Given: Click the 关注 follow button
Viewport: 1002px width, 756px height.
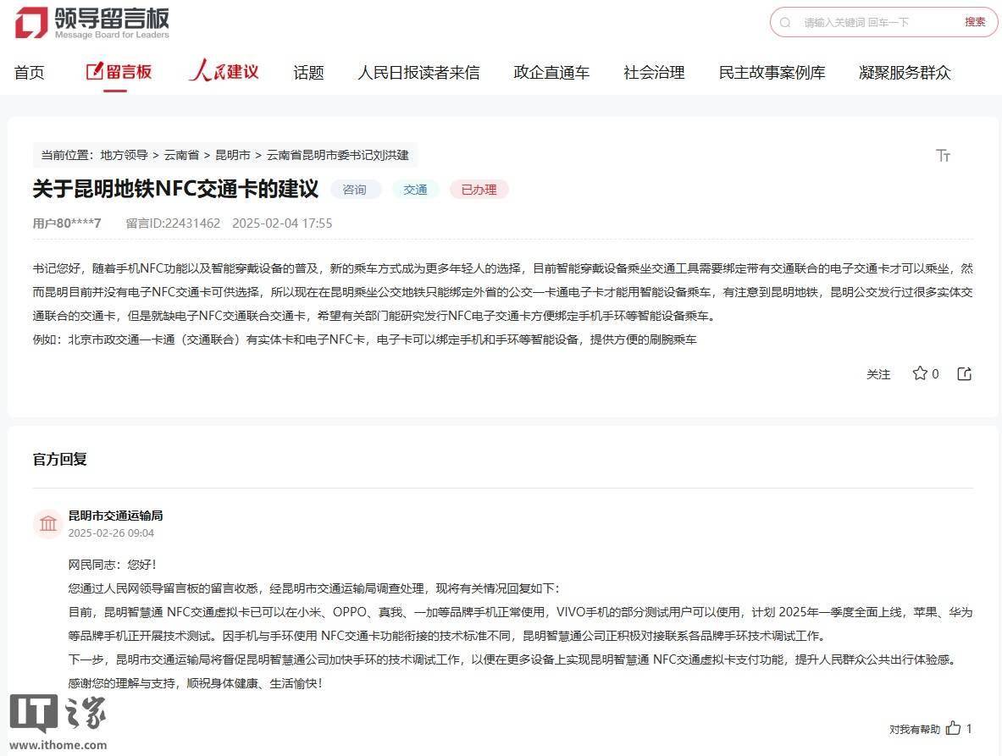Looking at the screenshot, I should (878, 374).
